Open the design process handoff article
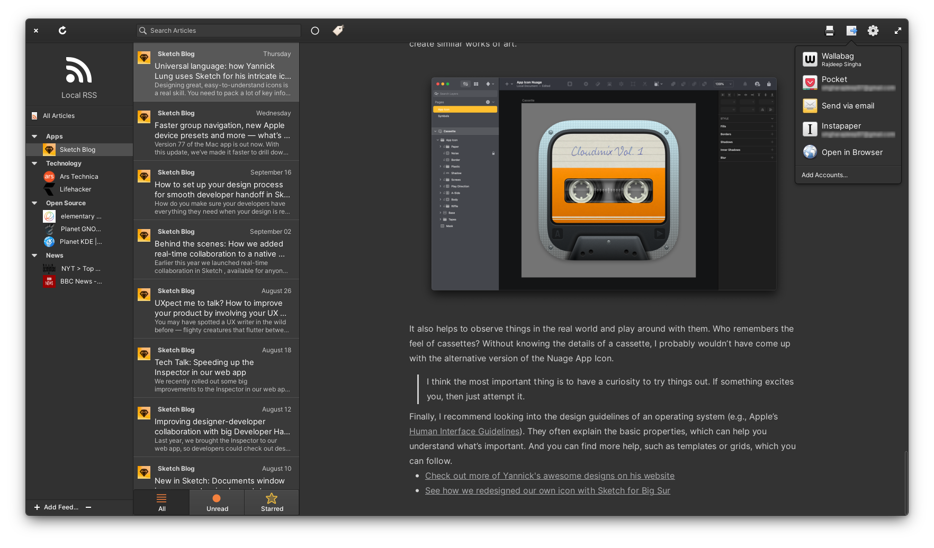The width and height of the screenshot is (934, 548). pyautogui.click(x=216, y=191)
